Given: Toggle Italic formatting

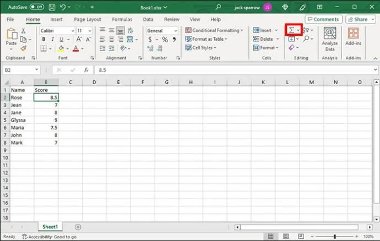Looking at the screenshot, I should coord(51,40).
